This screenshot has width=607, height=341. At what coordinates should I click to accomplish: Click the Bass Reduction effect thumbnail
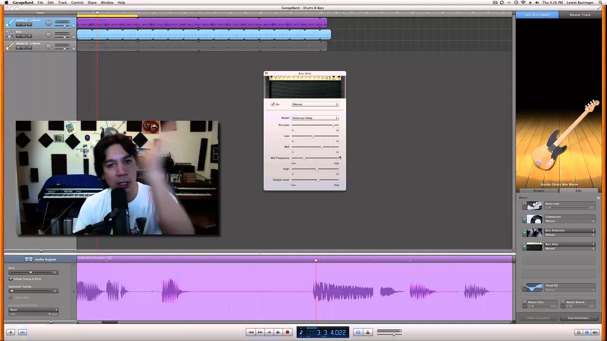pyautogui.click(x=534, y=233)
